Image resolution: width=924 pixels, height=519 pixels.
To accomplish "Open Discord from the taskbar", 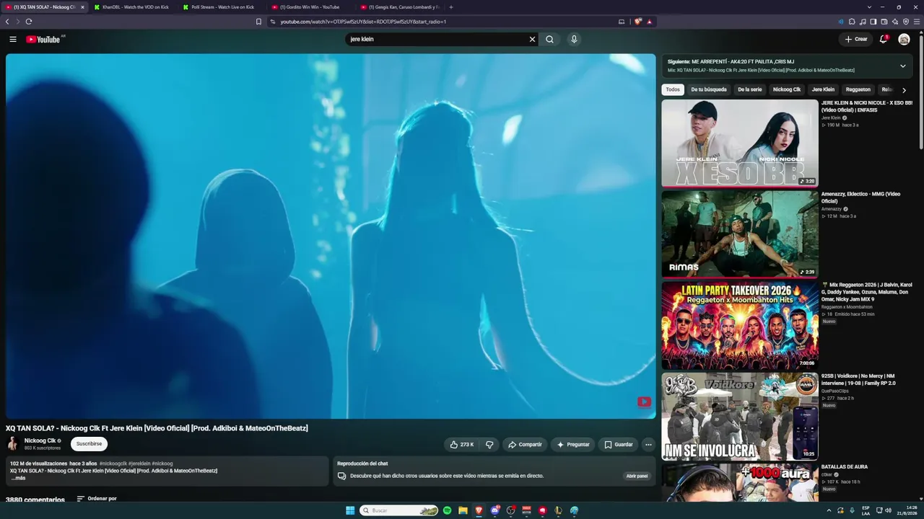I will [x=494, y=510].
